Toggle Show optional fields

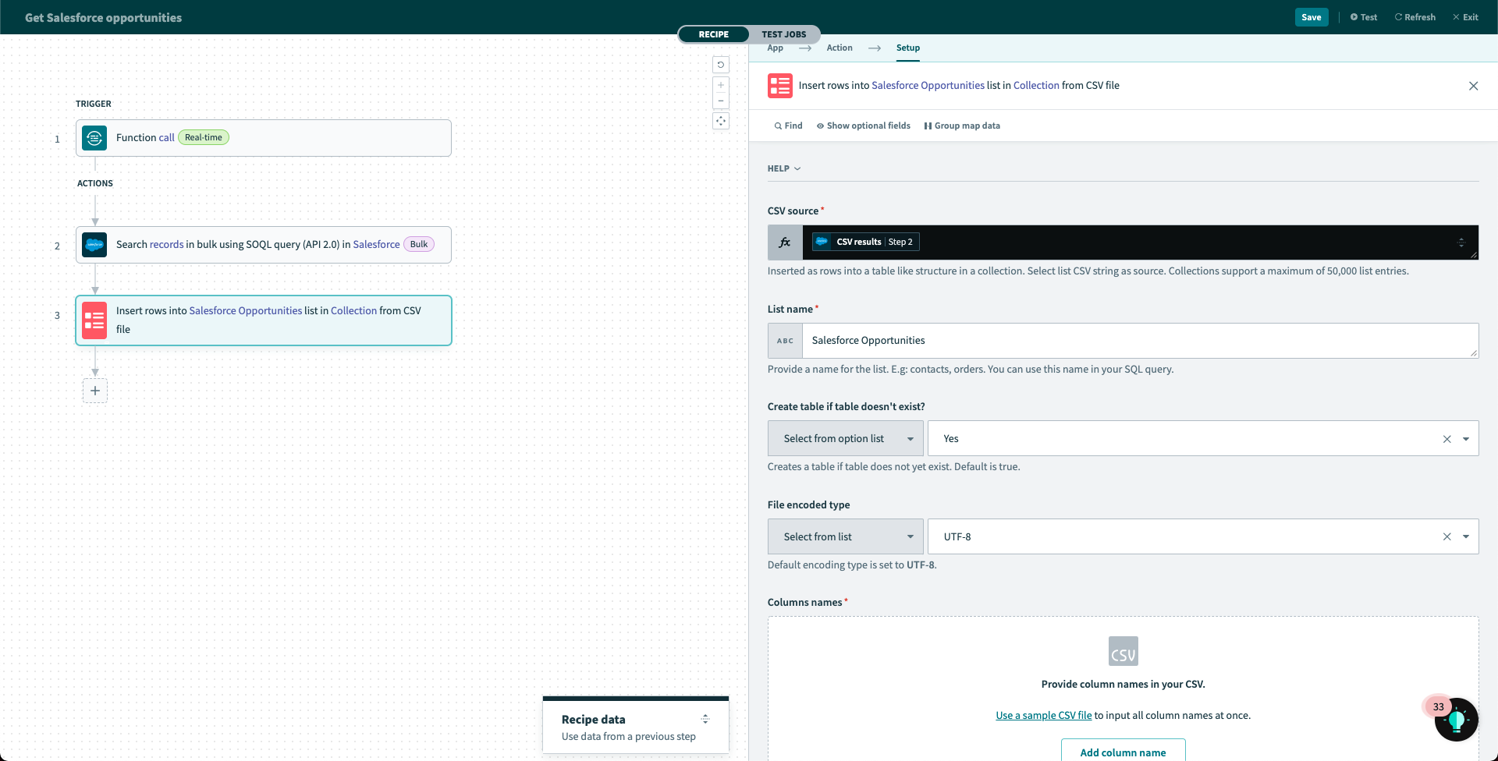pos(863,126)
